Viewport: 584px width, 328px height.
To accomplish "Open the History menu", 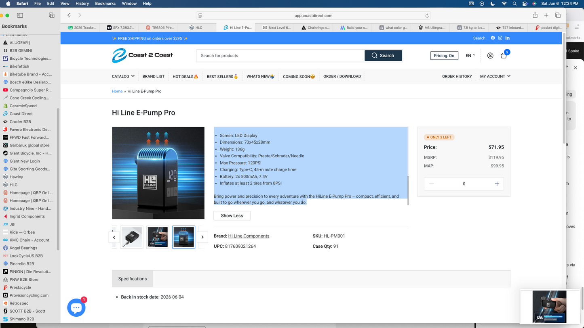I will click(82, 4).
